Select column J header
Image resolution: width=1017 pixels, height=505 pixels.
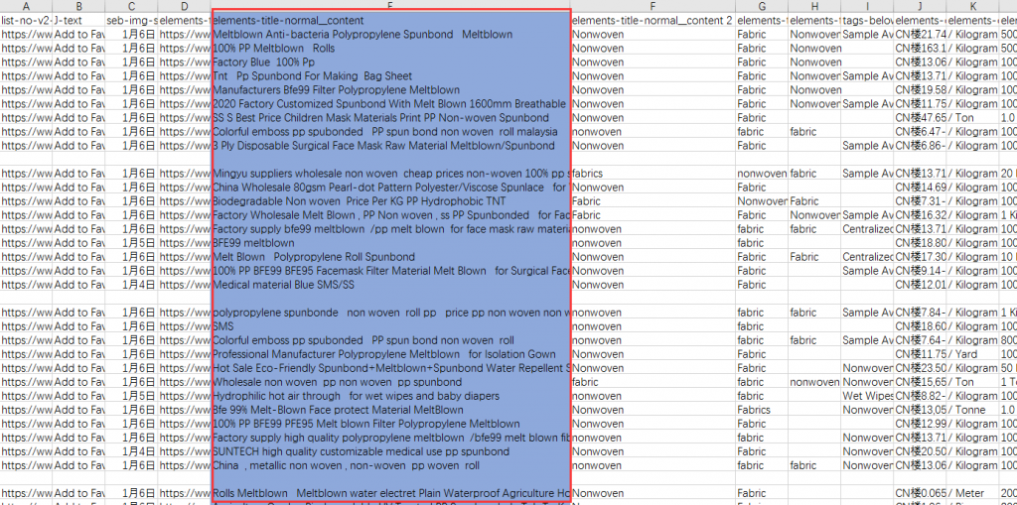[920, 6]
